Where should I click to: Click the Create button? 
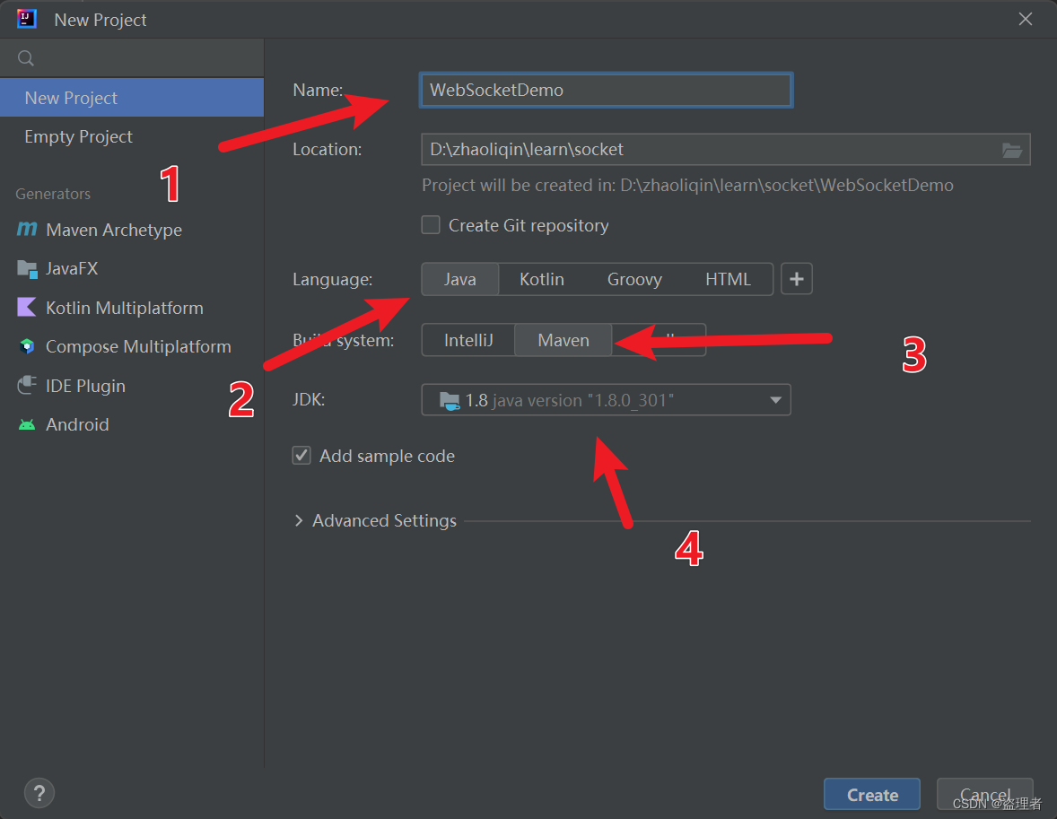pyautogui.click(x=871, y=795)
